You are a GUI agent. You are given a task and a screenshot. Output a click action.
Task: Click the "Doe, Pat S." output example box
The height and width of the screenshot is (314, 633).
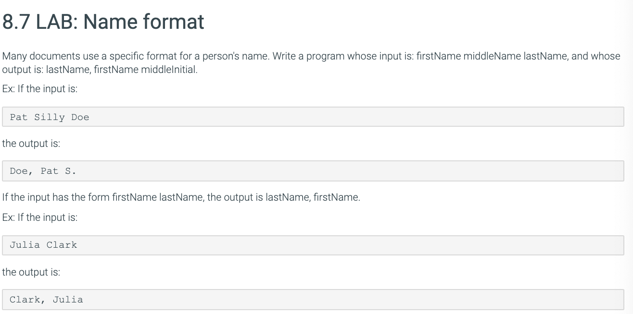click(313, 171)
